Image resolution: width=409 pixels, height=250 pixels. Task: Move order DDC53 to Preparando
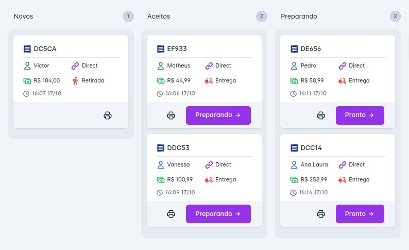coord(218,214)
